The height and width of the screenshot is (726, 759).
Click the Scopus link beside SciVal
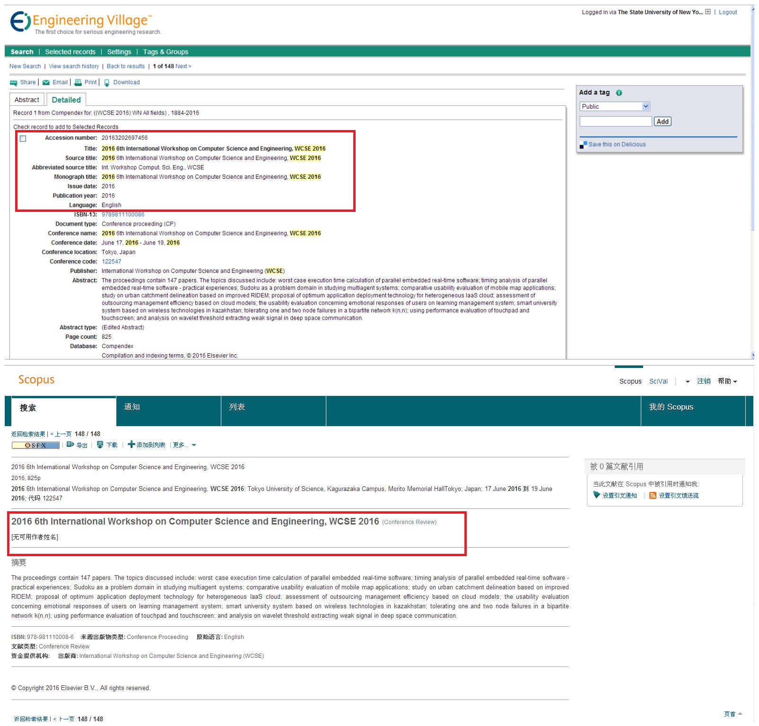(630, 382)
